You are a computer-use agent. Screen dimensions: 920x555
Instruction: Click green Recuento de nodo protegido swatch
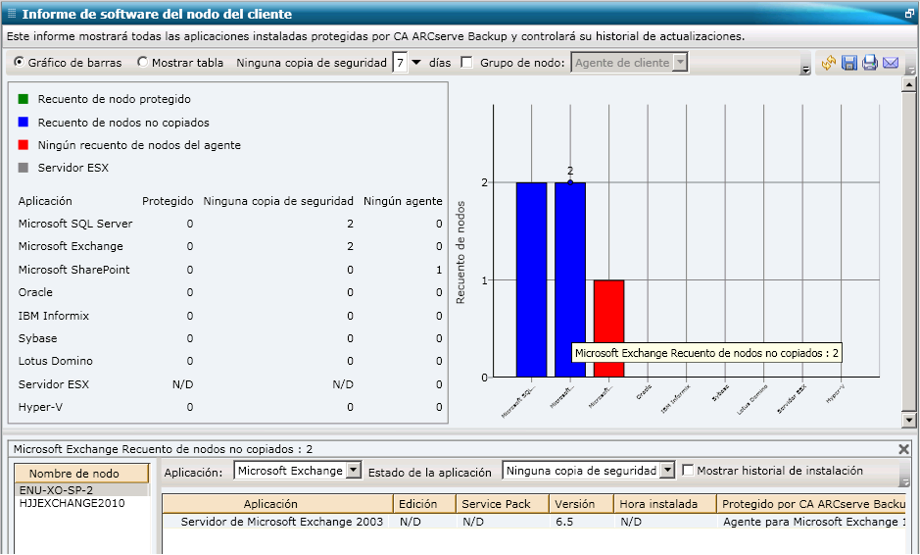24,99
